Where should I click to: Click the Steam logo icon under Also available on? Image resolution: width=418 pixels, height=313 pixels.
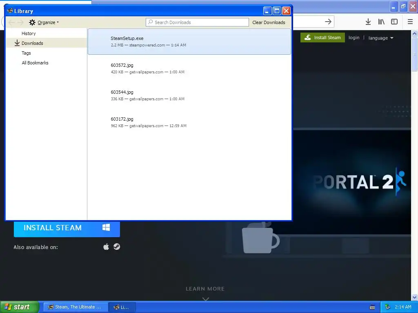(x=117, y=247)
